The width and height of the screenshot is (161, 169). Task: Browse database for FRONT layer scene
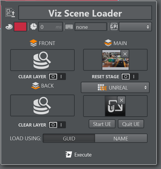42,60
